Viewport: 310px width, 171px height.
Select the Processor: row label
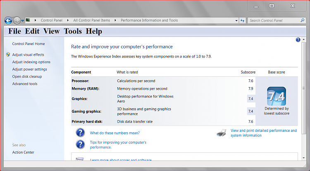(81, 81)
